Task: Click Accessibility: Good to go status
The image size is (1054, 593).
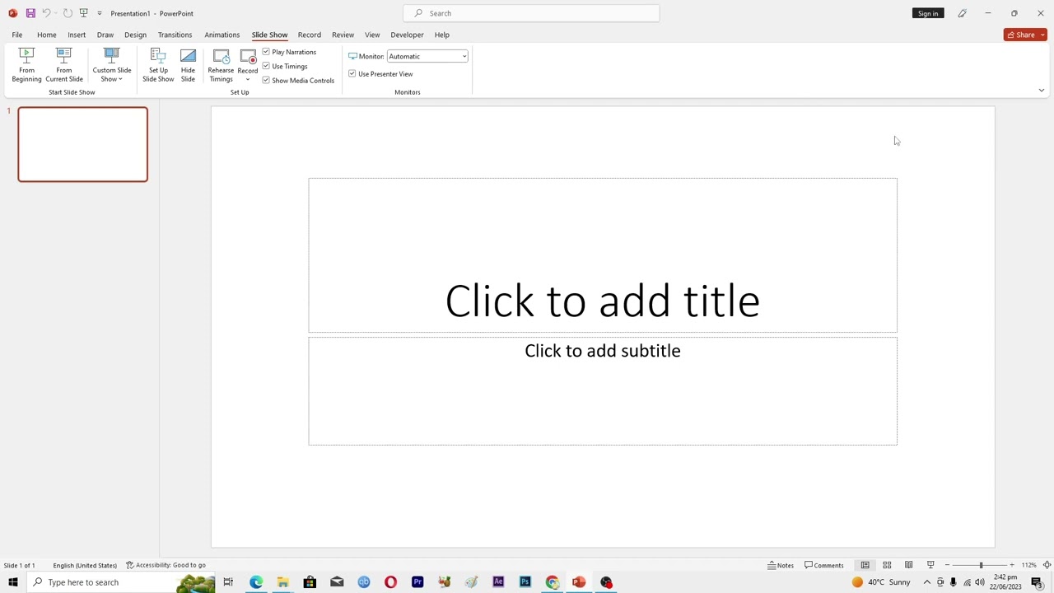Action: tap(166, 565)
